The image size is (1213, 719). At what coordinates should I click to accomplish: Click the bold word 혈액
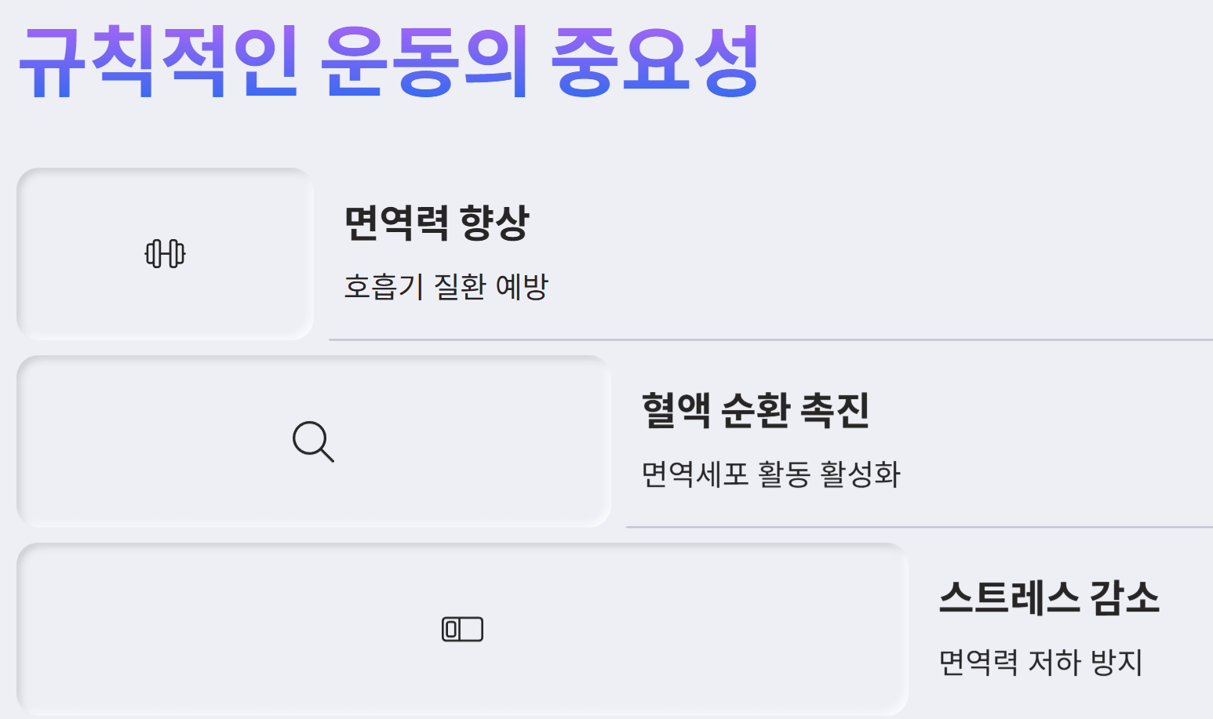[676, 410]
